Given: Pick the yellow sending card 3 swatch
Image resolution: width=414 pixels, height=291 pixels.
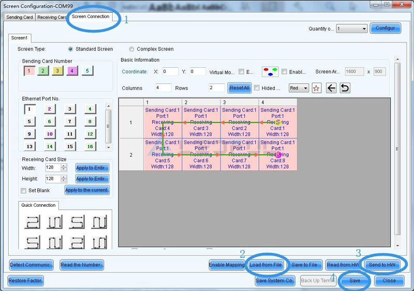Looking at the screenshot, I should pyautogui.click(x=57, y=71).
